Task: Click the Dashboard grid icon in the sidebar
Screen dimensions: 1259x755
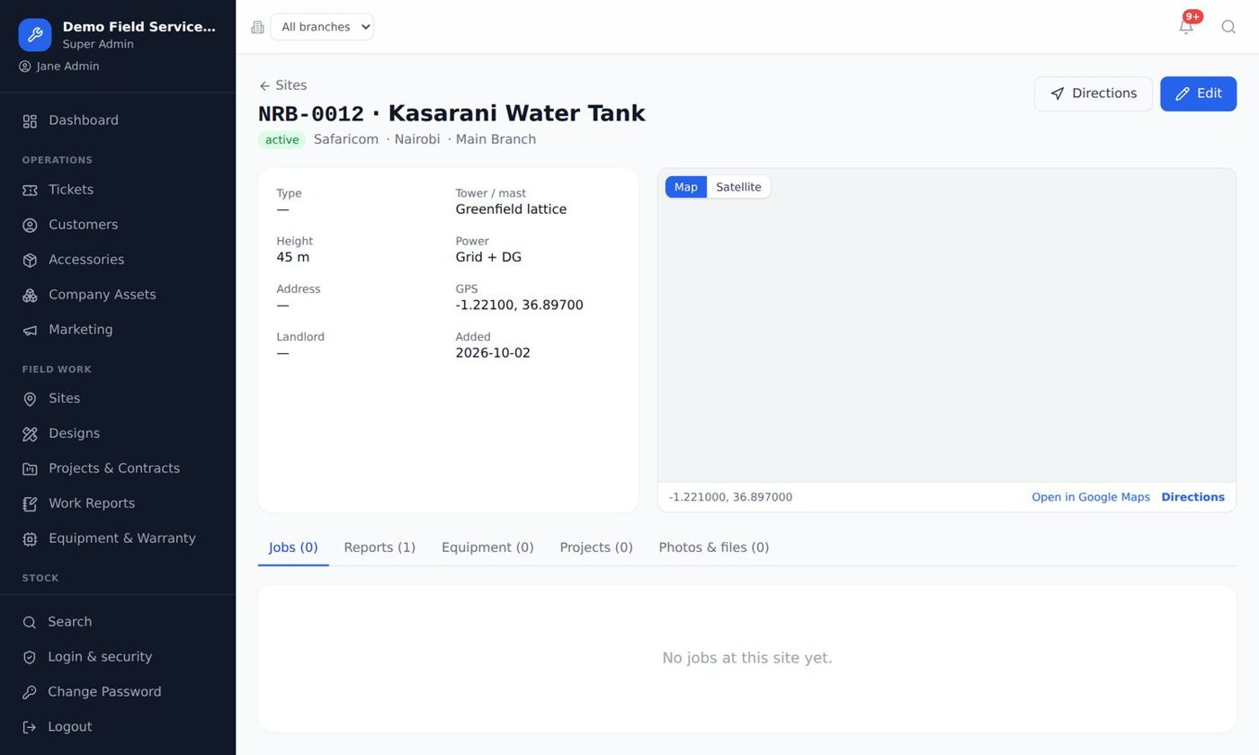Action: (x=30, y=120)
